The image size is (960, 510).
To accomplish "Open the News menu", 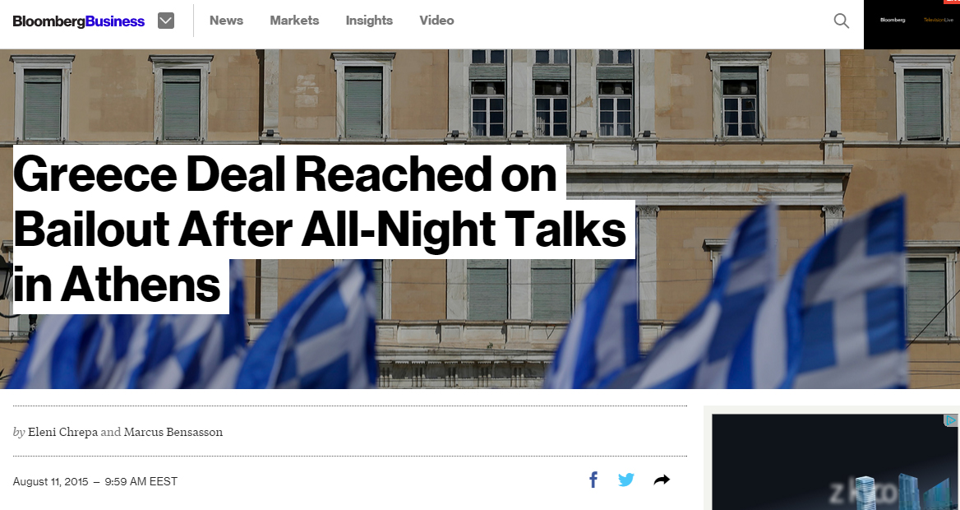I will click(227, 21).
